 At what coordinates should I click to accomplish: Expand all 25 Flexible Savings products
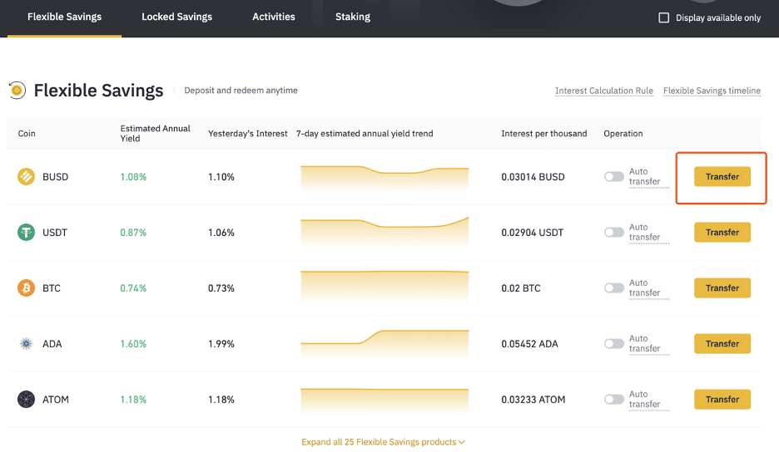tap(383, 441)
